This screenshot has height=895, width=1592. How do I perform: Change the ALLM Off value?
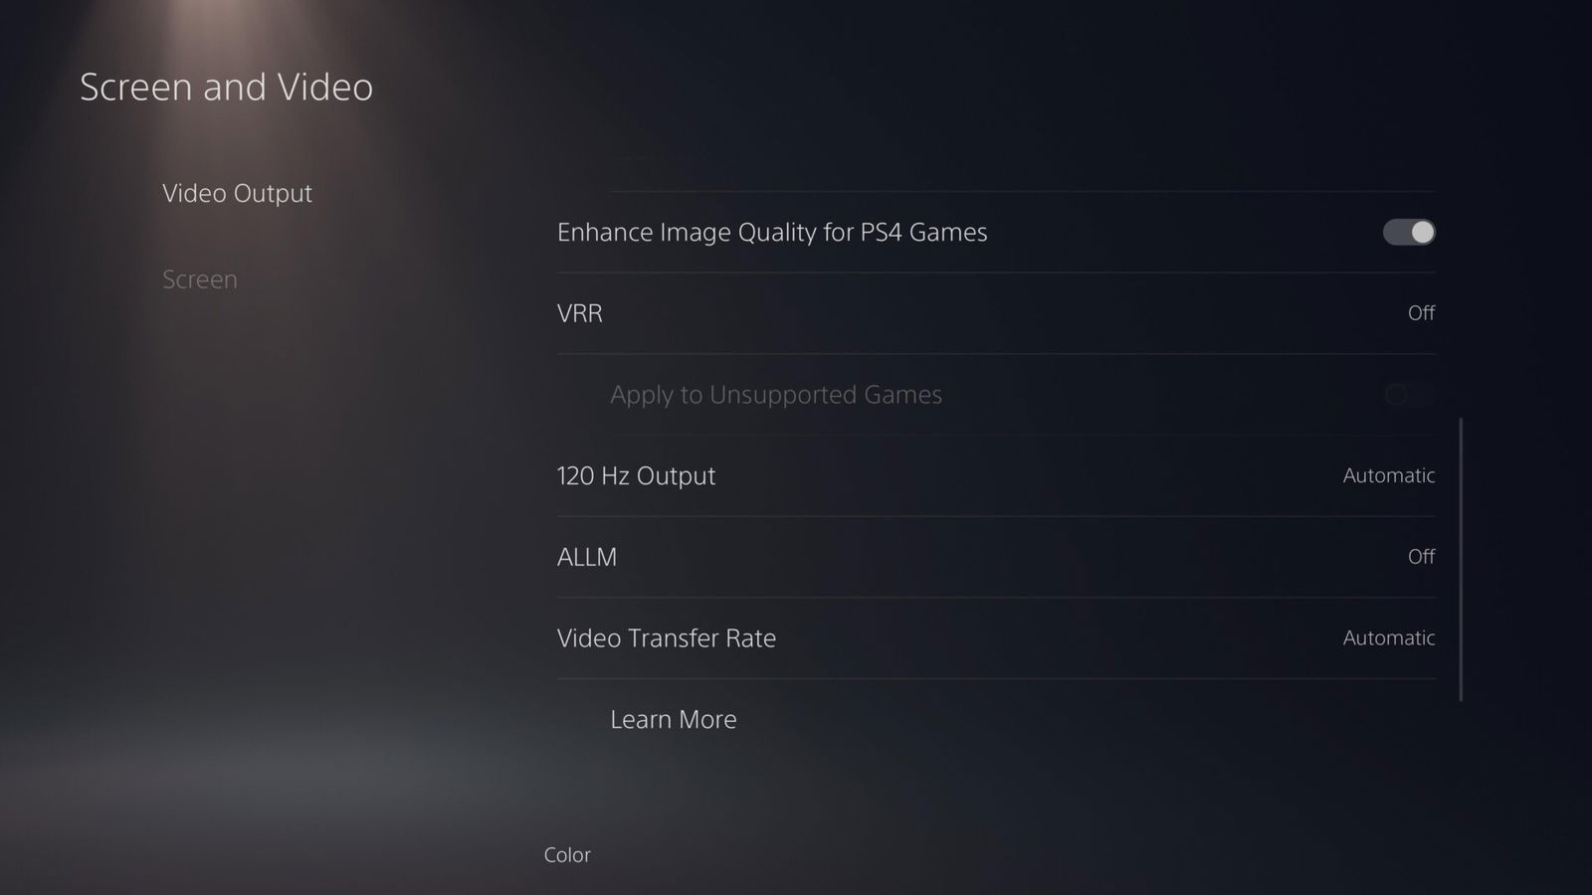tap(1421, 557)
